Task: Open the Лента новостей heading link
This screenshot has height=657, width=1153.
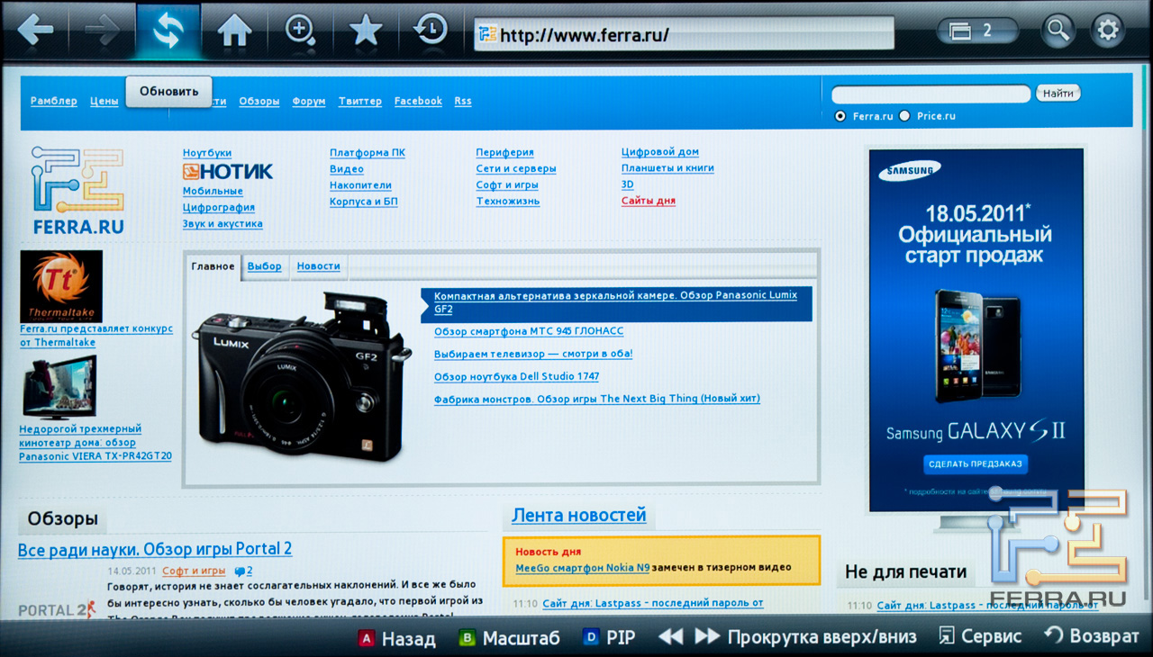Action: tap(578, 516)
